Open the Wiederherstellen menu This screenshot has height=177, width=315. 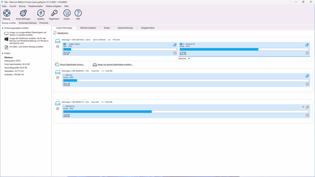(36, 6)
